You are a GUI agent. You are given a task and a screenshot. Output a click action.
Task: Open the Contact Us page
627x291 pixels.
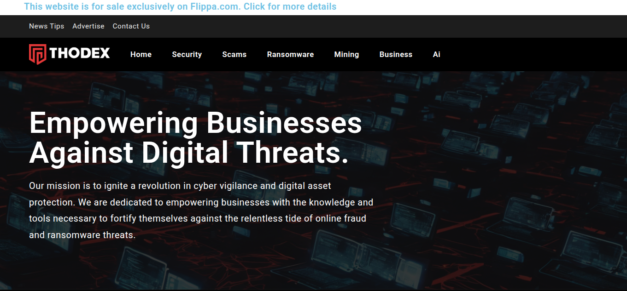tap(131, 26)
